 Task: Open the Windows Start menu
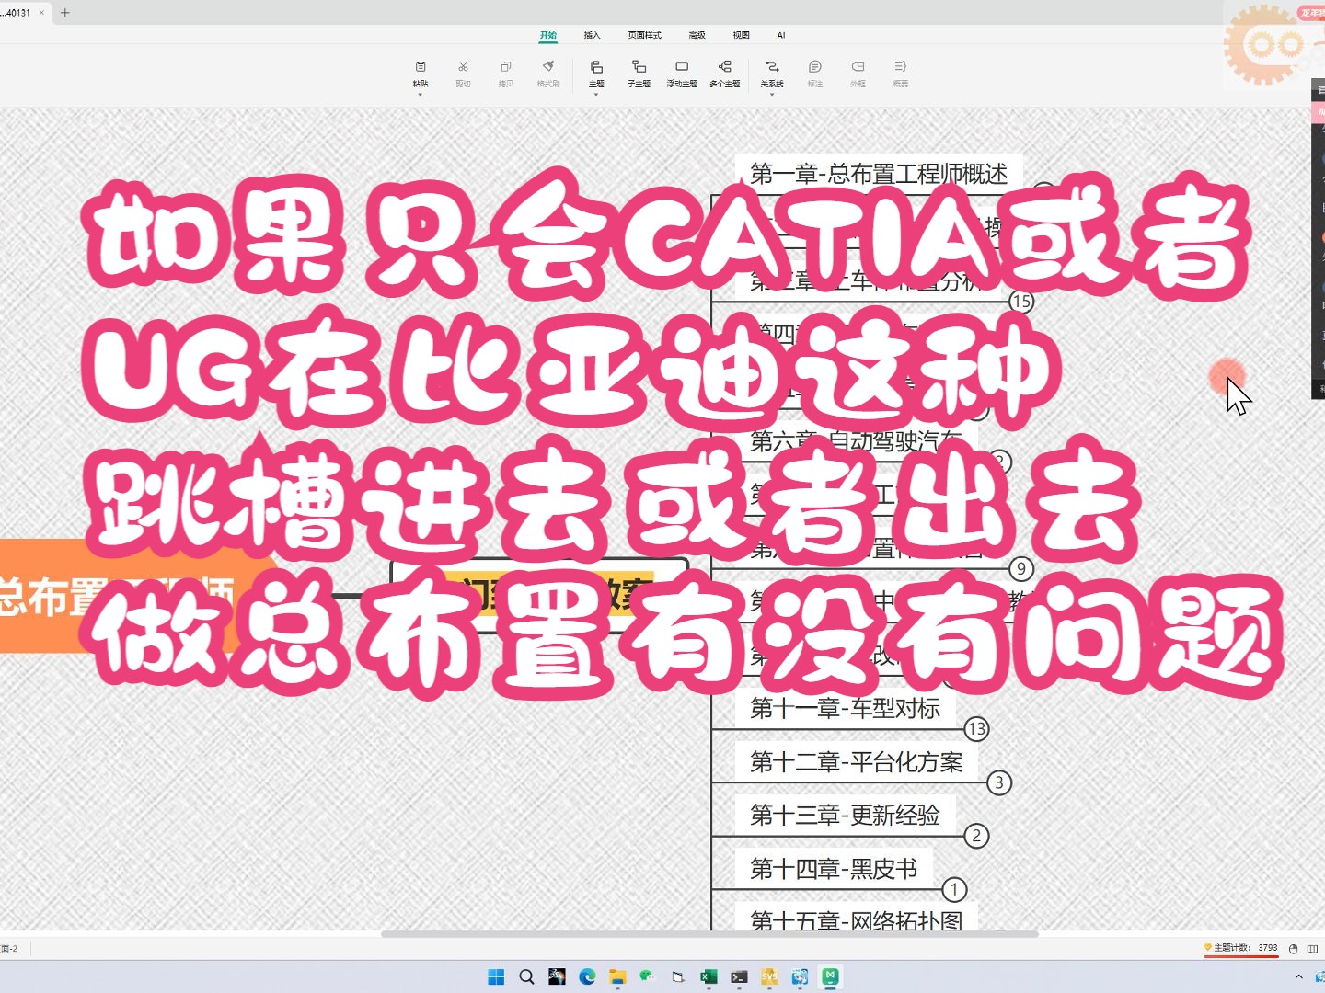point(496,976)
